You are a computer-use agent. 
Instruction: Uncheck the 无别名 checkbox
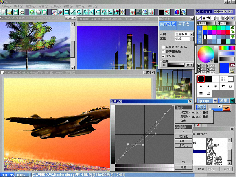[163, 56]
